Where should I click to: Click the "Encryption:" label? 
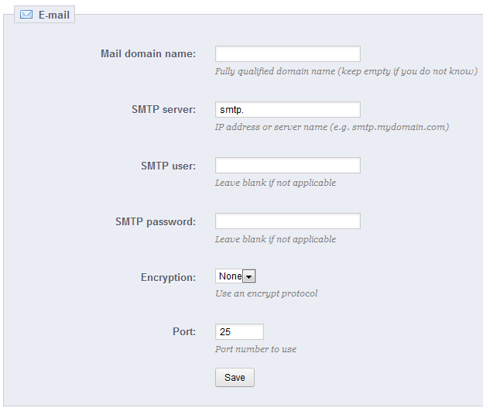click(168, 277)
